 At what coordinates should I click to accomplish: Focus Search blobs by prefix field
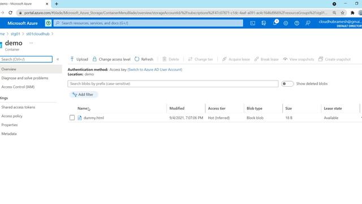(173, 84)
